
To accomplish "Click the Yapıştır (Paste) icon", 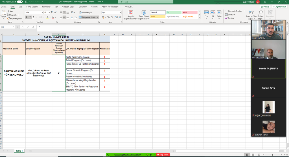I will [x=3, y=13].
